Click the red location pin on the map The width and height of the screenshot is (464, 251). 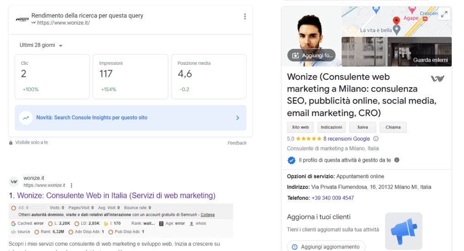tap(396, 21)
